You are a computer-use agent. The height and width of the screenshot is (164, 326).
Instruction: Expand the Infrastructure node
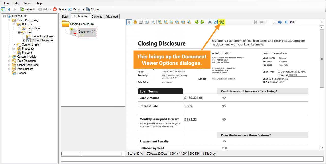tap(9, 69)
